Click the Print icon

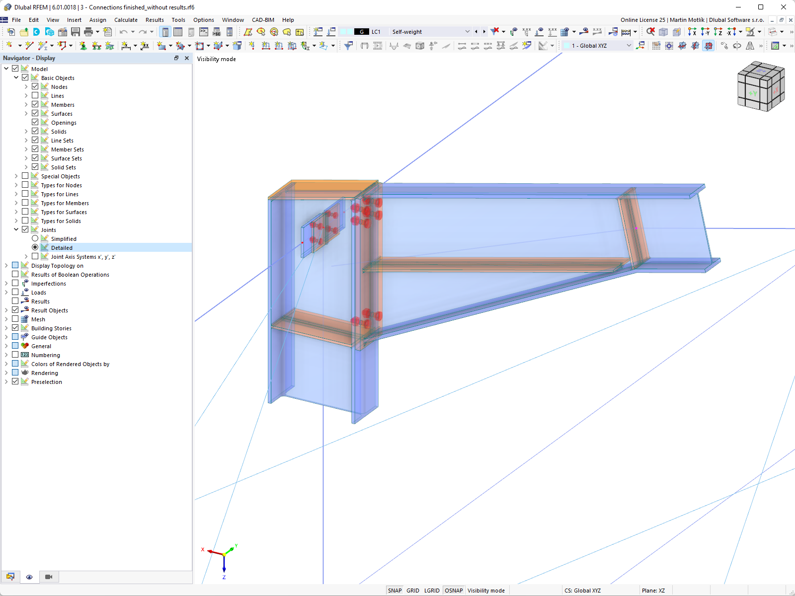(x=88, y=32)
